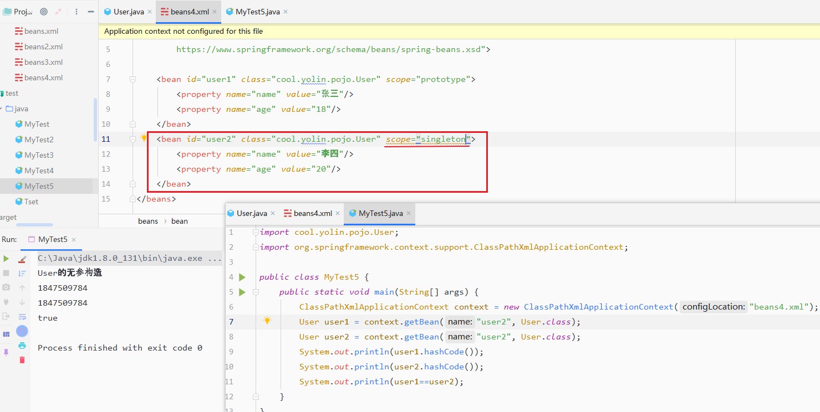Click 'Application context not configured' notification banner

(459, 32)
